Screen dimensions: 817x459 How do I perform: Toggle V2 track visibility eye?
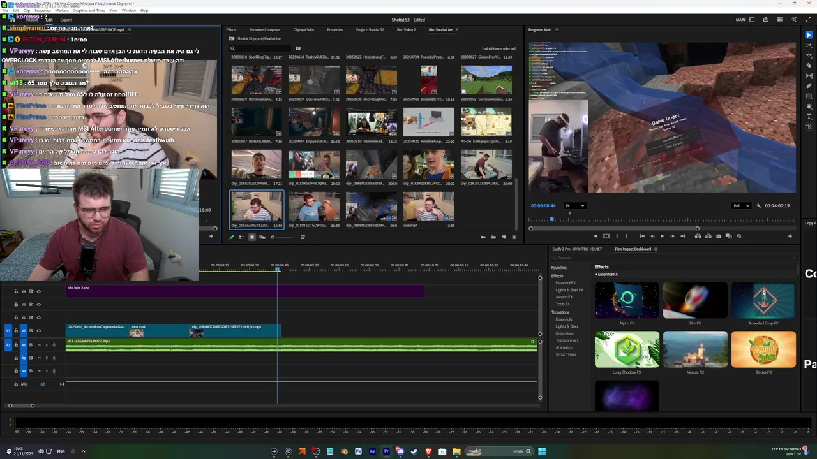pos(38,317)
